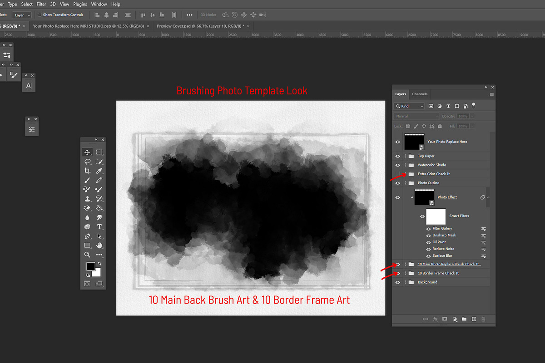The width and height of the screenshot is (545, 363).
Task: Set the foreground color swatch
Action: 91,266
